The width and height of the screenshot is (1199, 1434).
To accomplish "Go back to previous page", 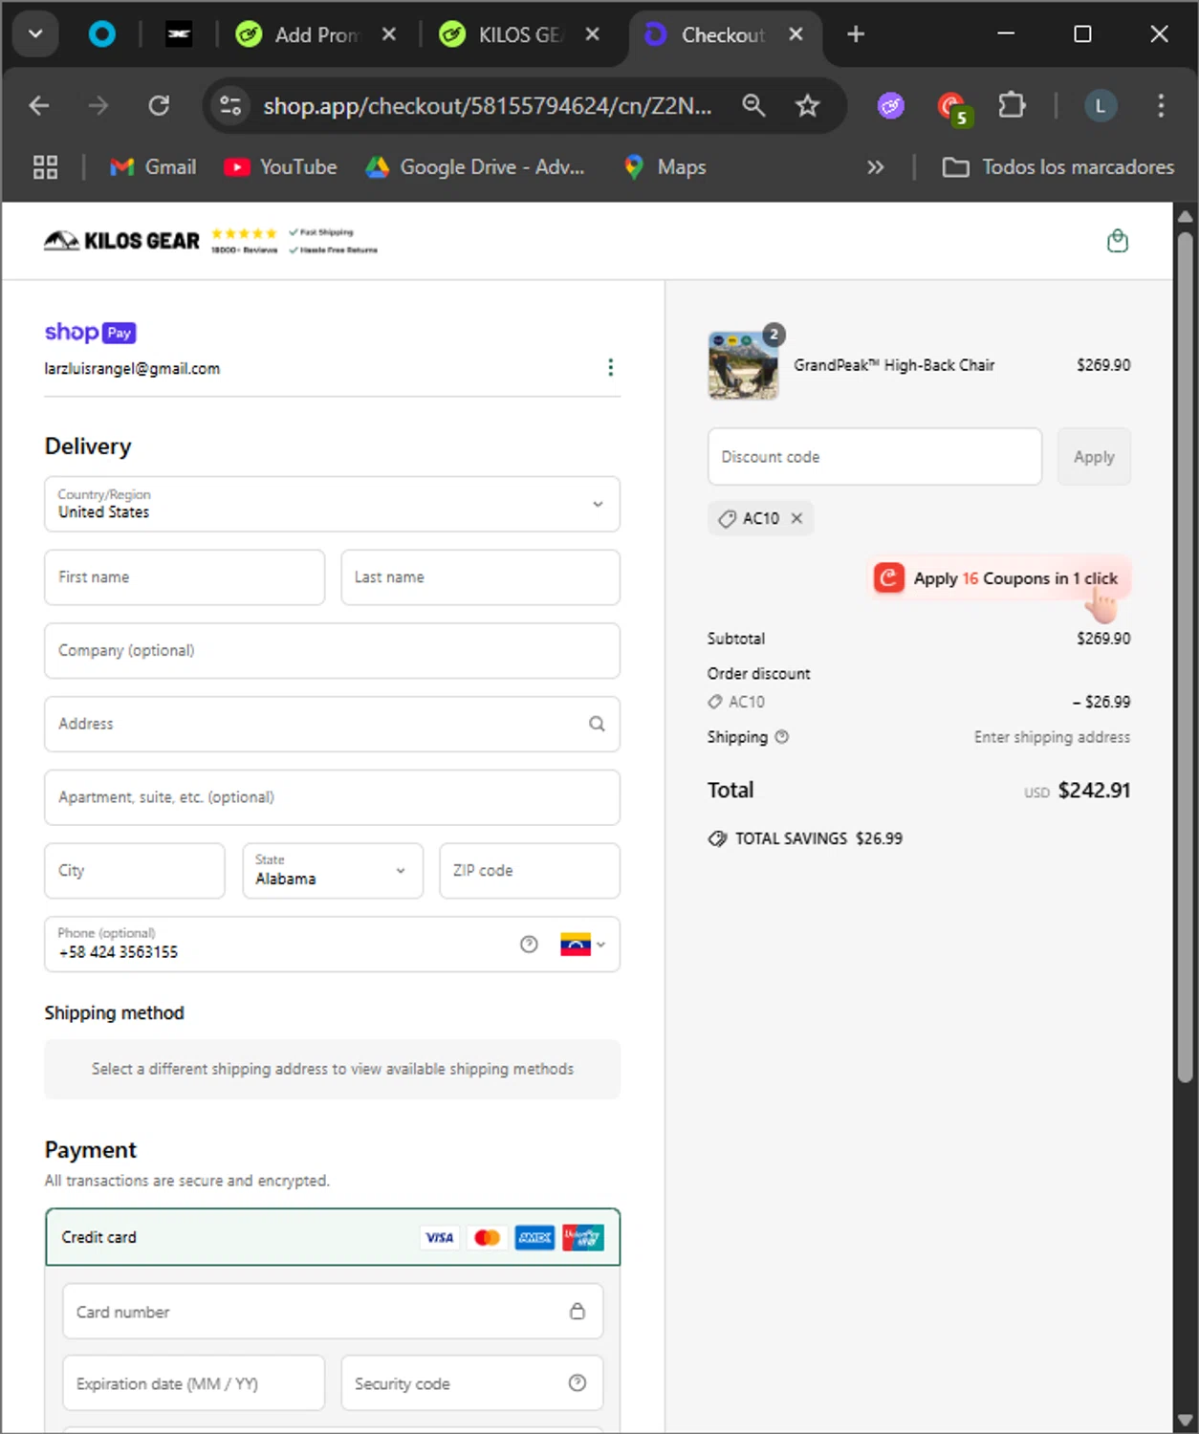I will [39, 106].
